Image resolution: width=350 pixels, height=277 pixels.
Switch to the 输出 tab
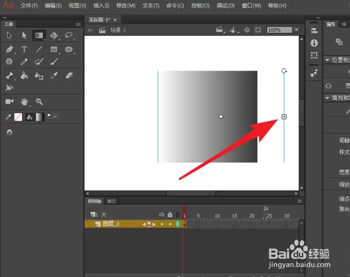tap(112, 201)
